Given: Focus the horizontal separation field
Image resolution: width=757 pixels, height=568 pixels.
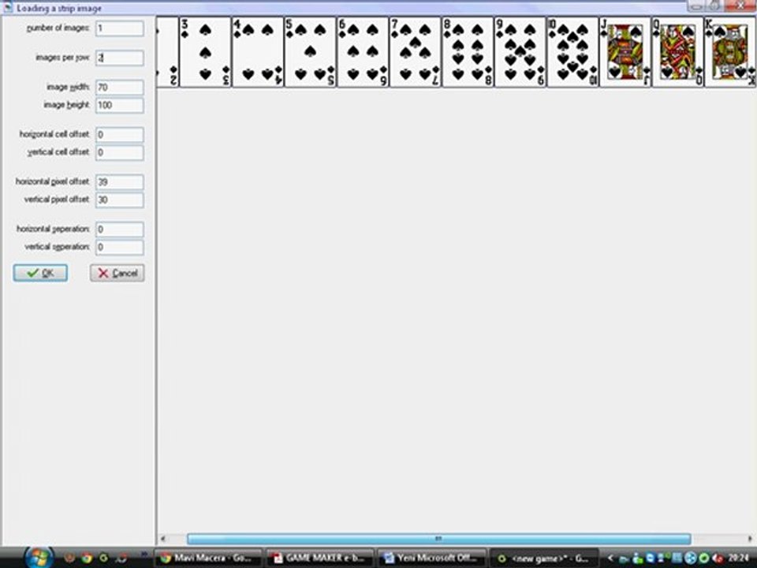Looking at the screenshot, I should [120, 230].
